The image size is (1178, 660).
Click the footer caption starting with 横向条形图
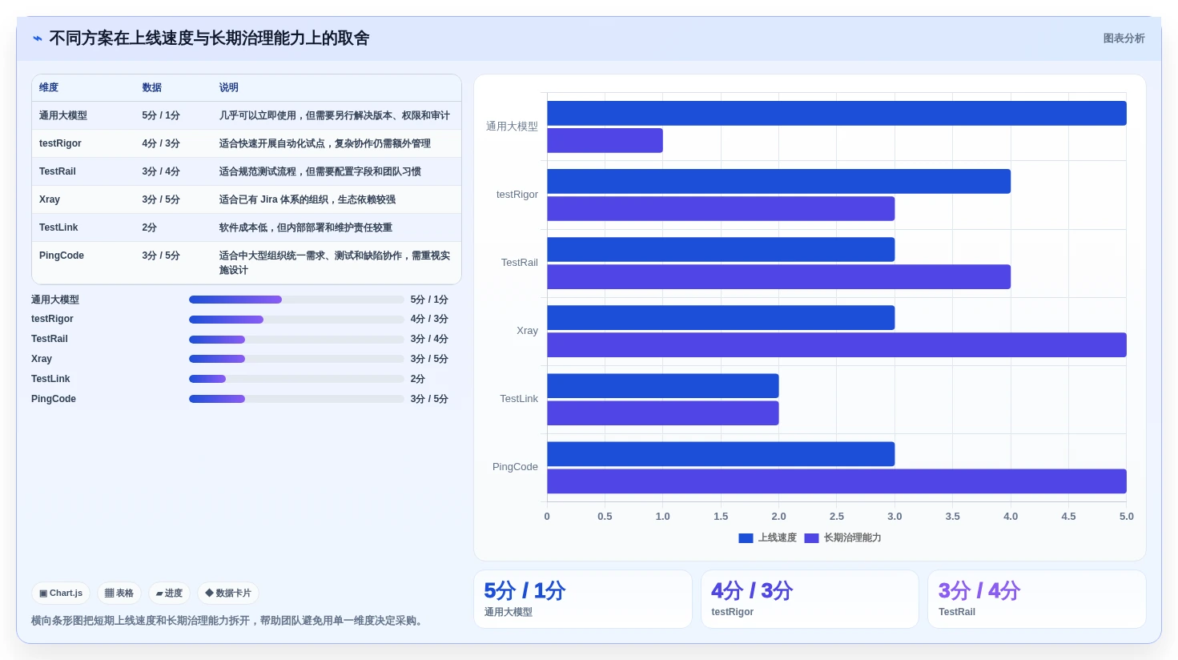coord(229,621)
